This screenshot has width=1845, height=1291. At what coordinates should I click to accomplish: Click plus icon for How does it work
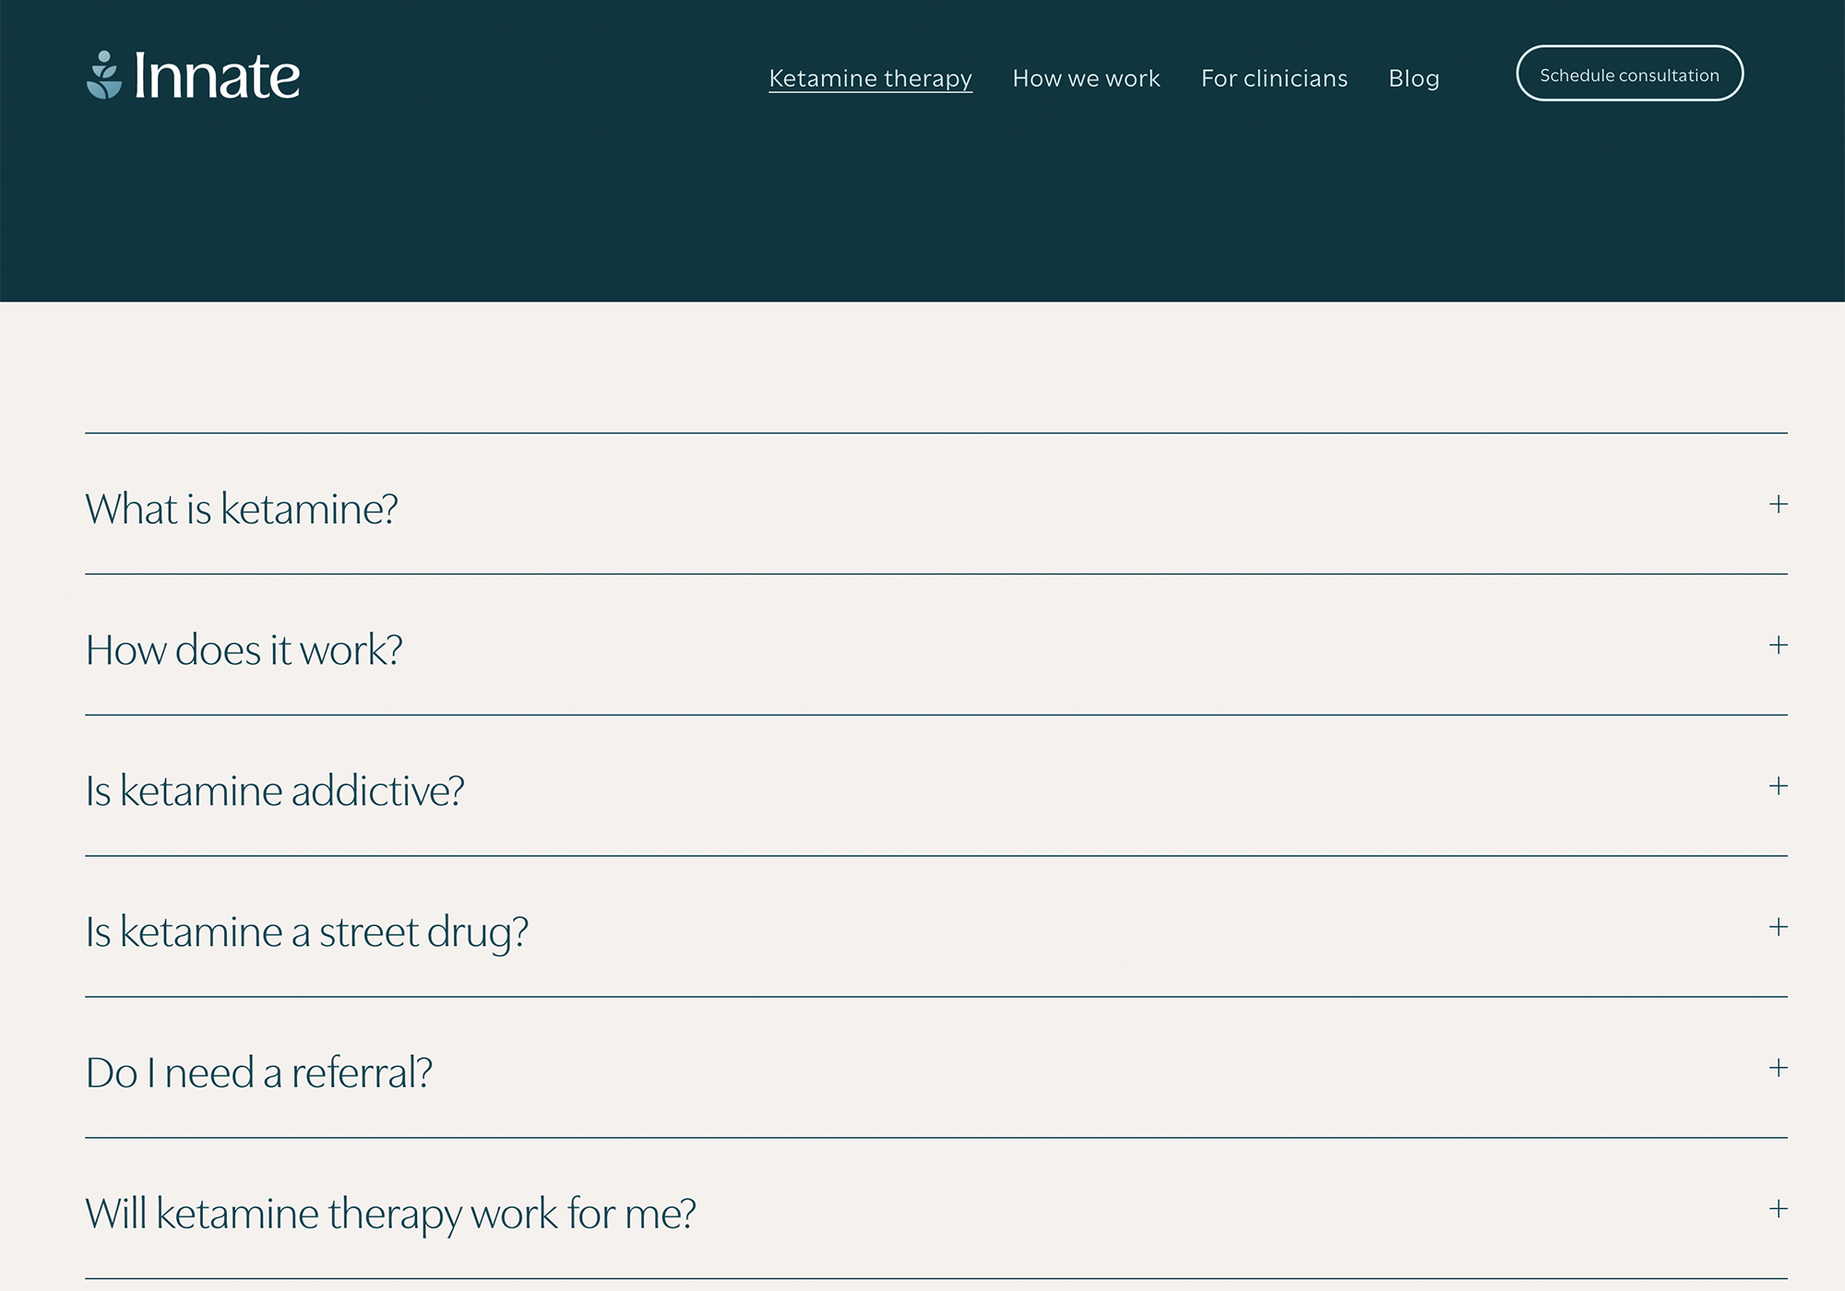coord(1778,645)
